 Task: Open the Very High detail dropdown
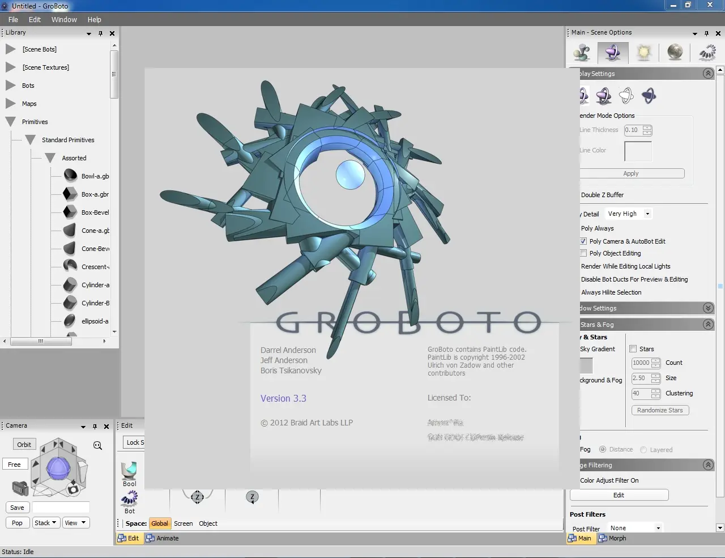click(x=629, y=214)
